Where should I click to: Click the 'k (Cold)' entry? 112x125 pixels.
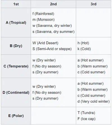pos(84,49)
